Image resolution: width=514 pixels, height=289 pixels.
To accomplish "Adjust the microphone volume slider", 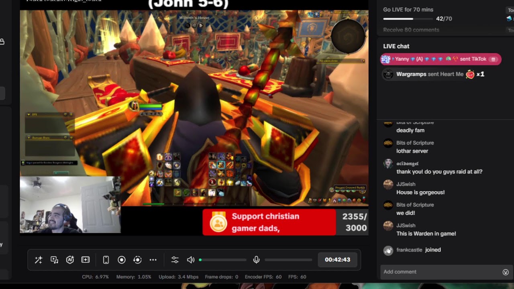I will click(x=288, y=260).
